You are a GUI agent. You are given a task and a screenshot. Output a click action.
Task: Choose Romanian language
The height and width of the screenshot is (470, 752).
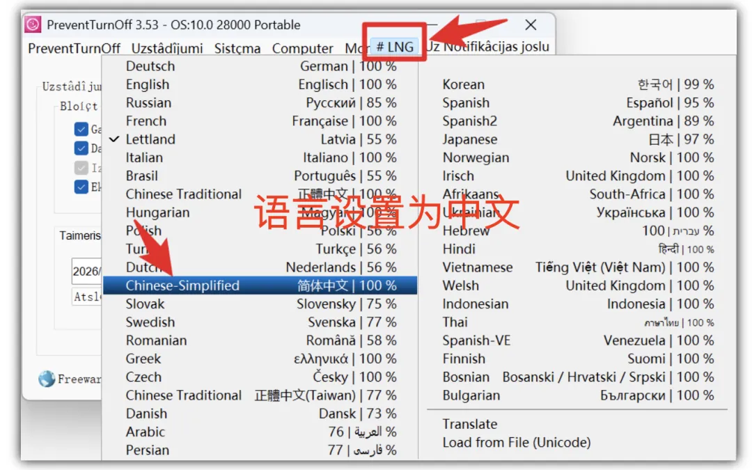tap(260, 340)
